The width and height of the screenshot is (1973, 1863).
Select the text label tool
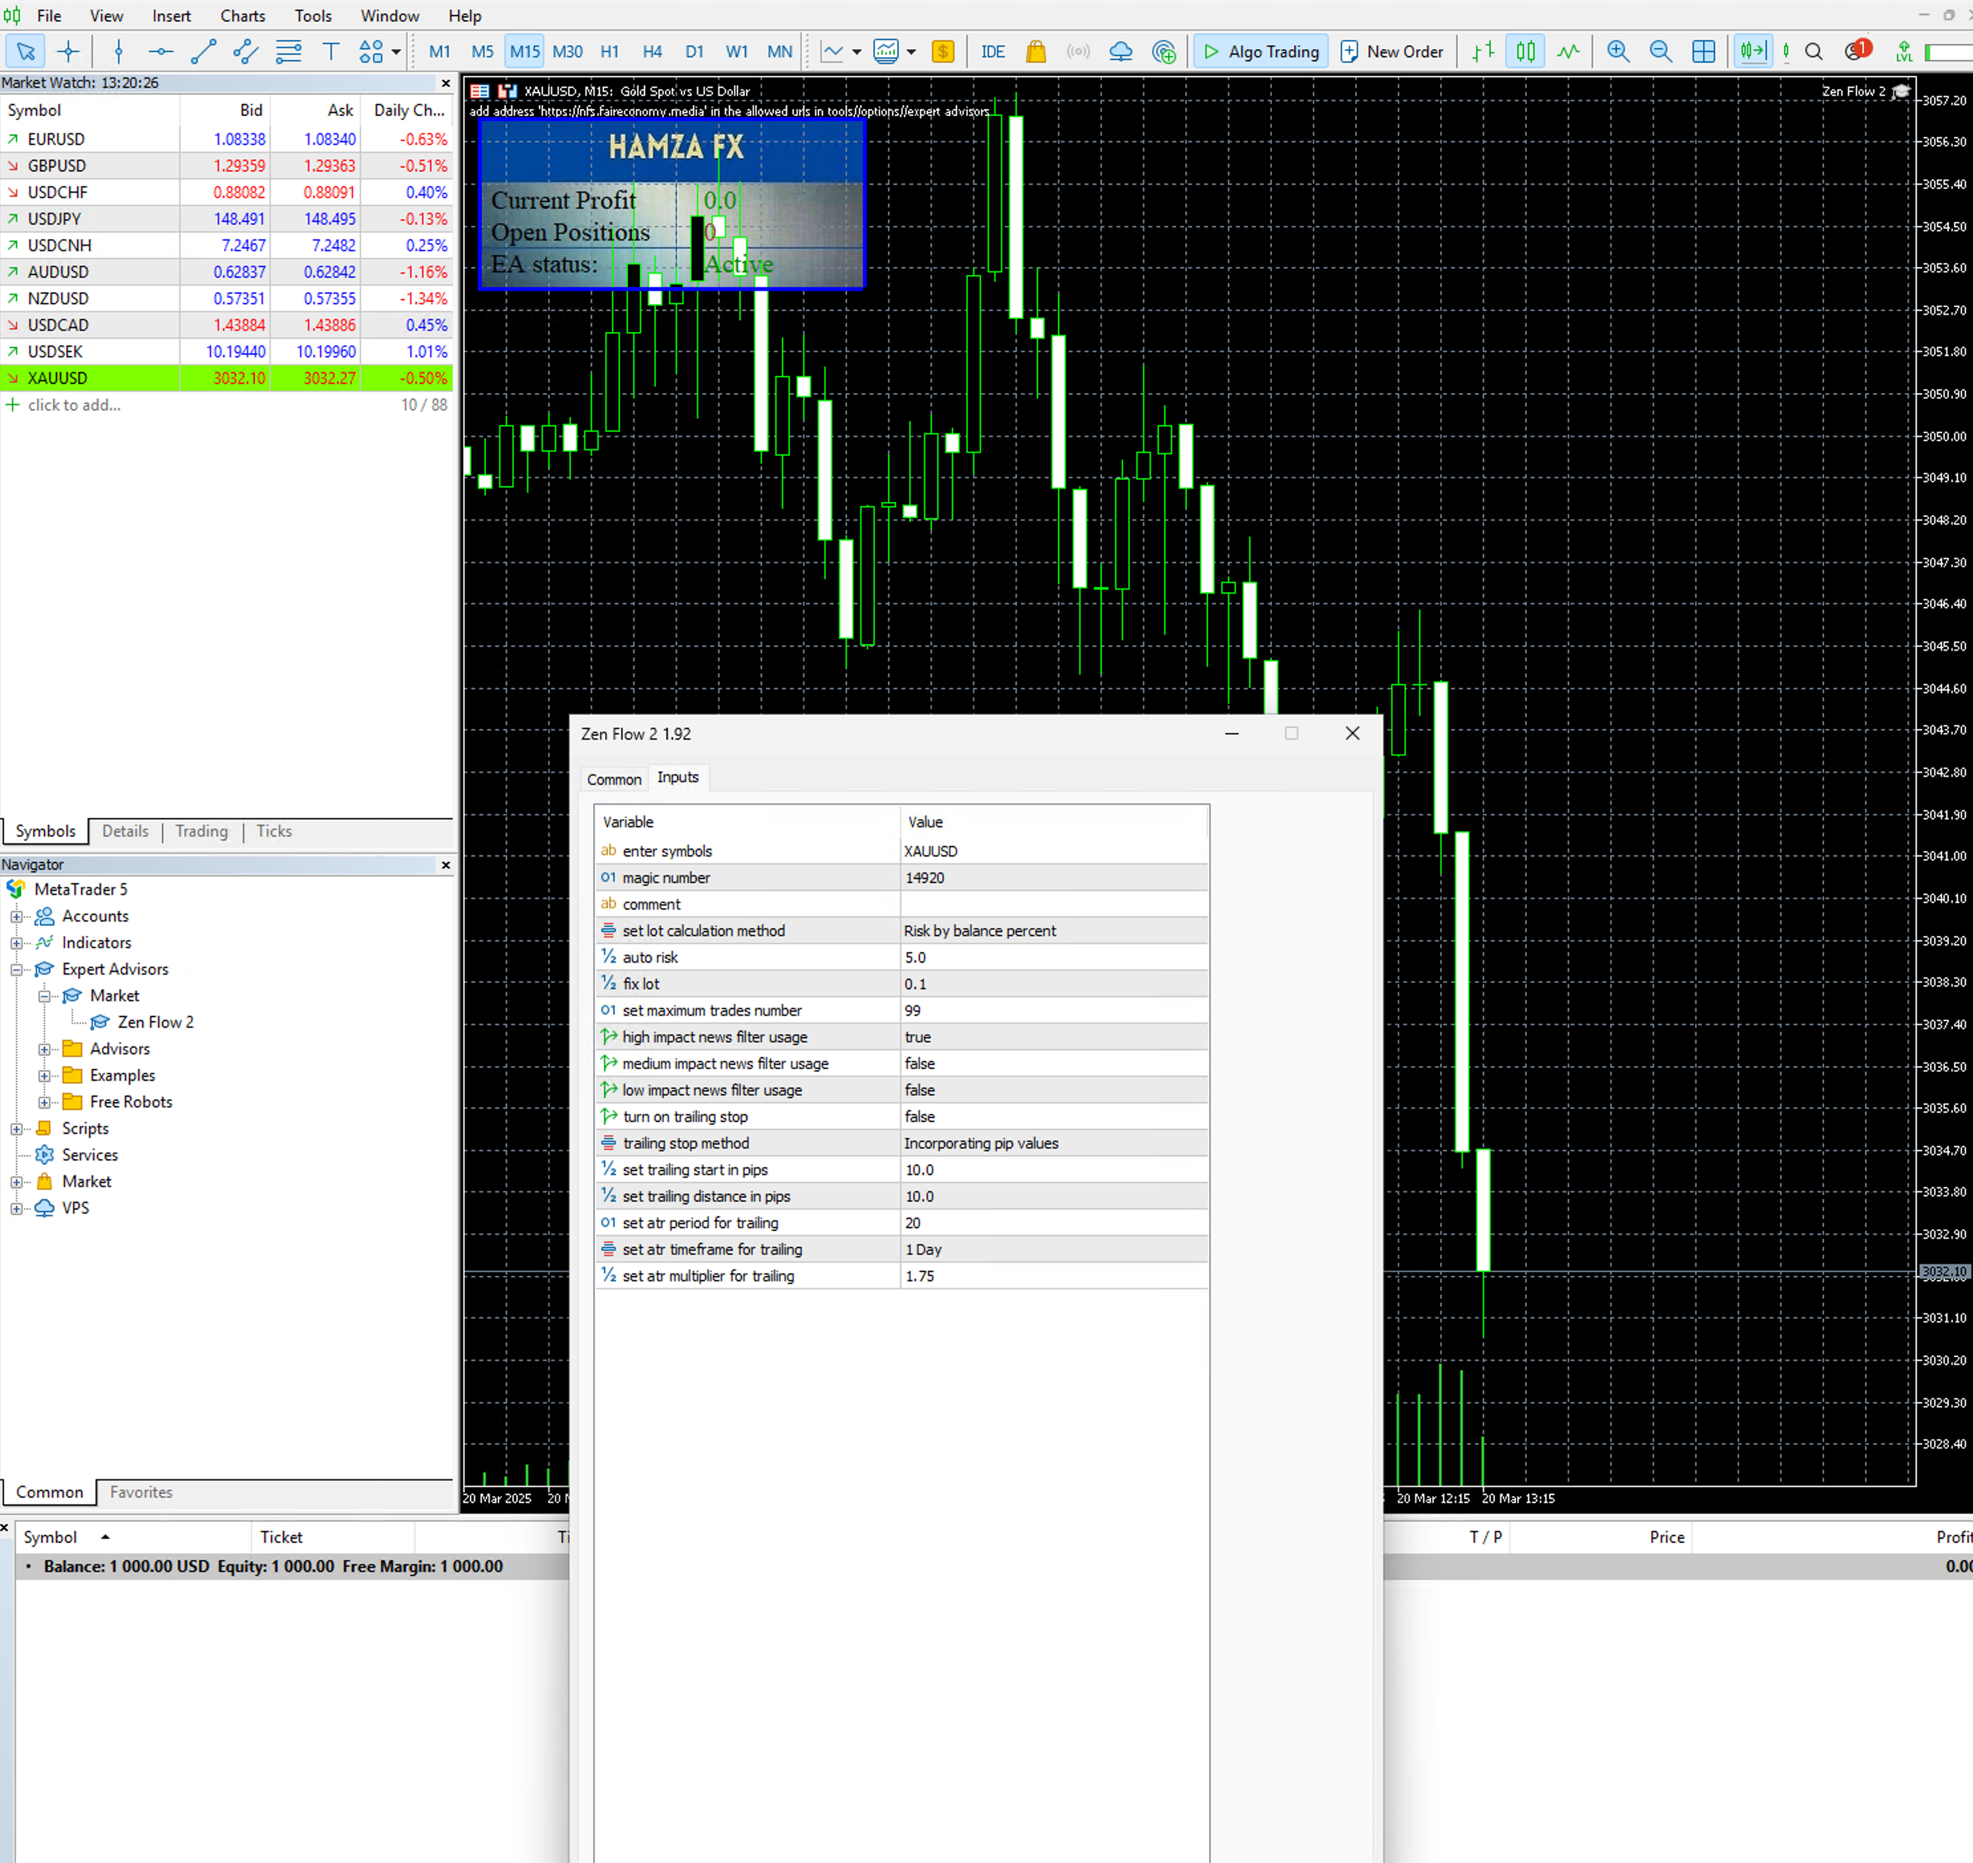tap(331, 52)
